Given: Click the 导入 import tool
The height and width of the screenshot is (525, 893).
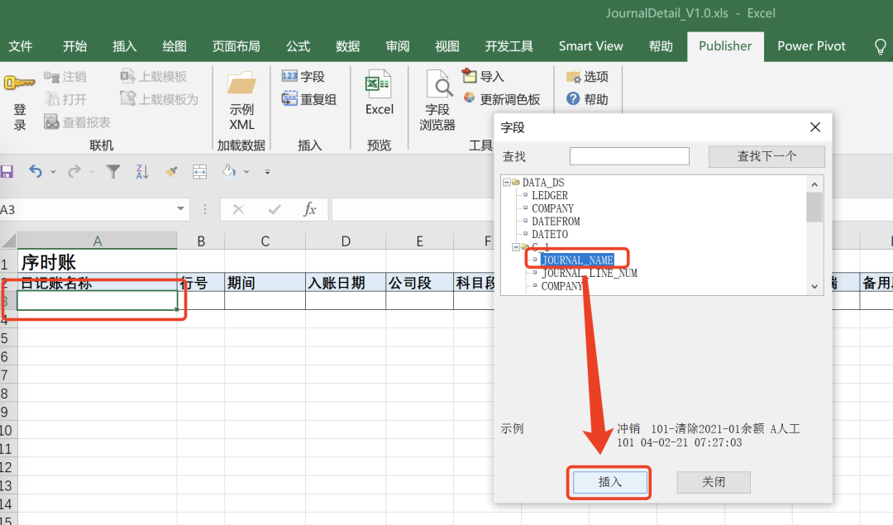Looking at the screenshot, I should coord(483,76).
